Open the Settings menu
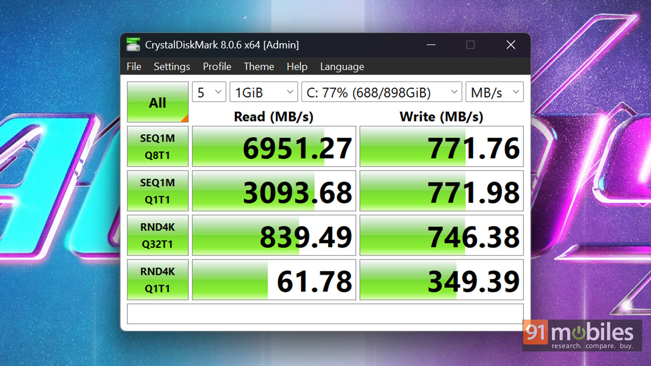651x366 pixels. pos(172,66)
